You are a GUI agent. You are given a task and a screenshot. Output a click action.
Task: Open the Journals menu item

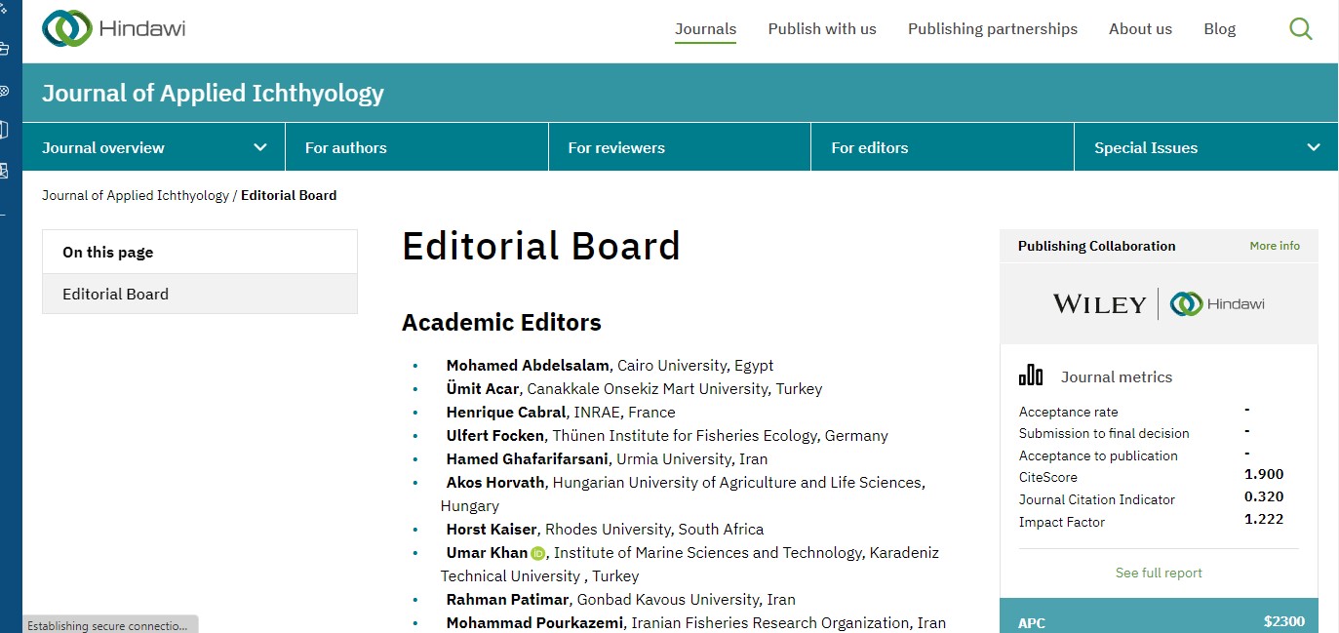click(705, 29)
